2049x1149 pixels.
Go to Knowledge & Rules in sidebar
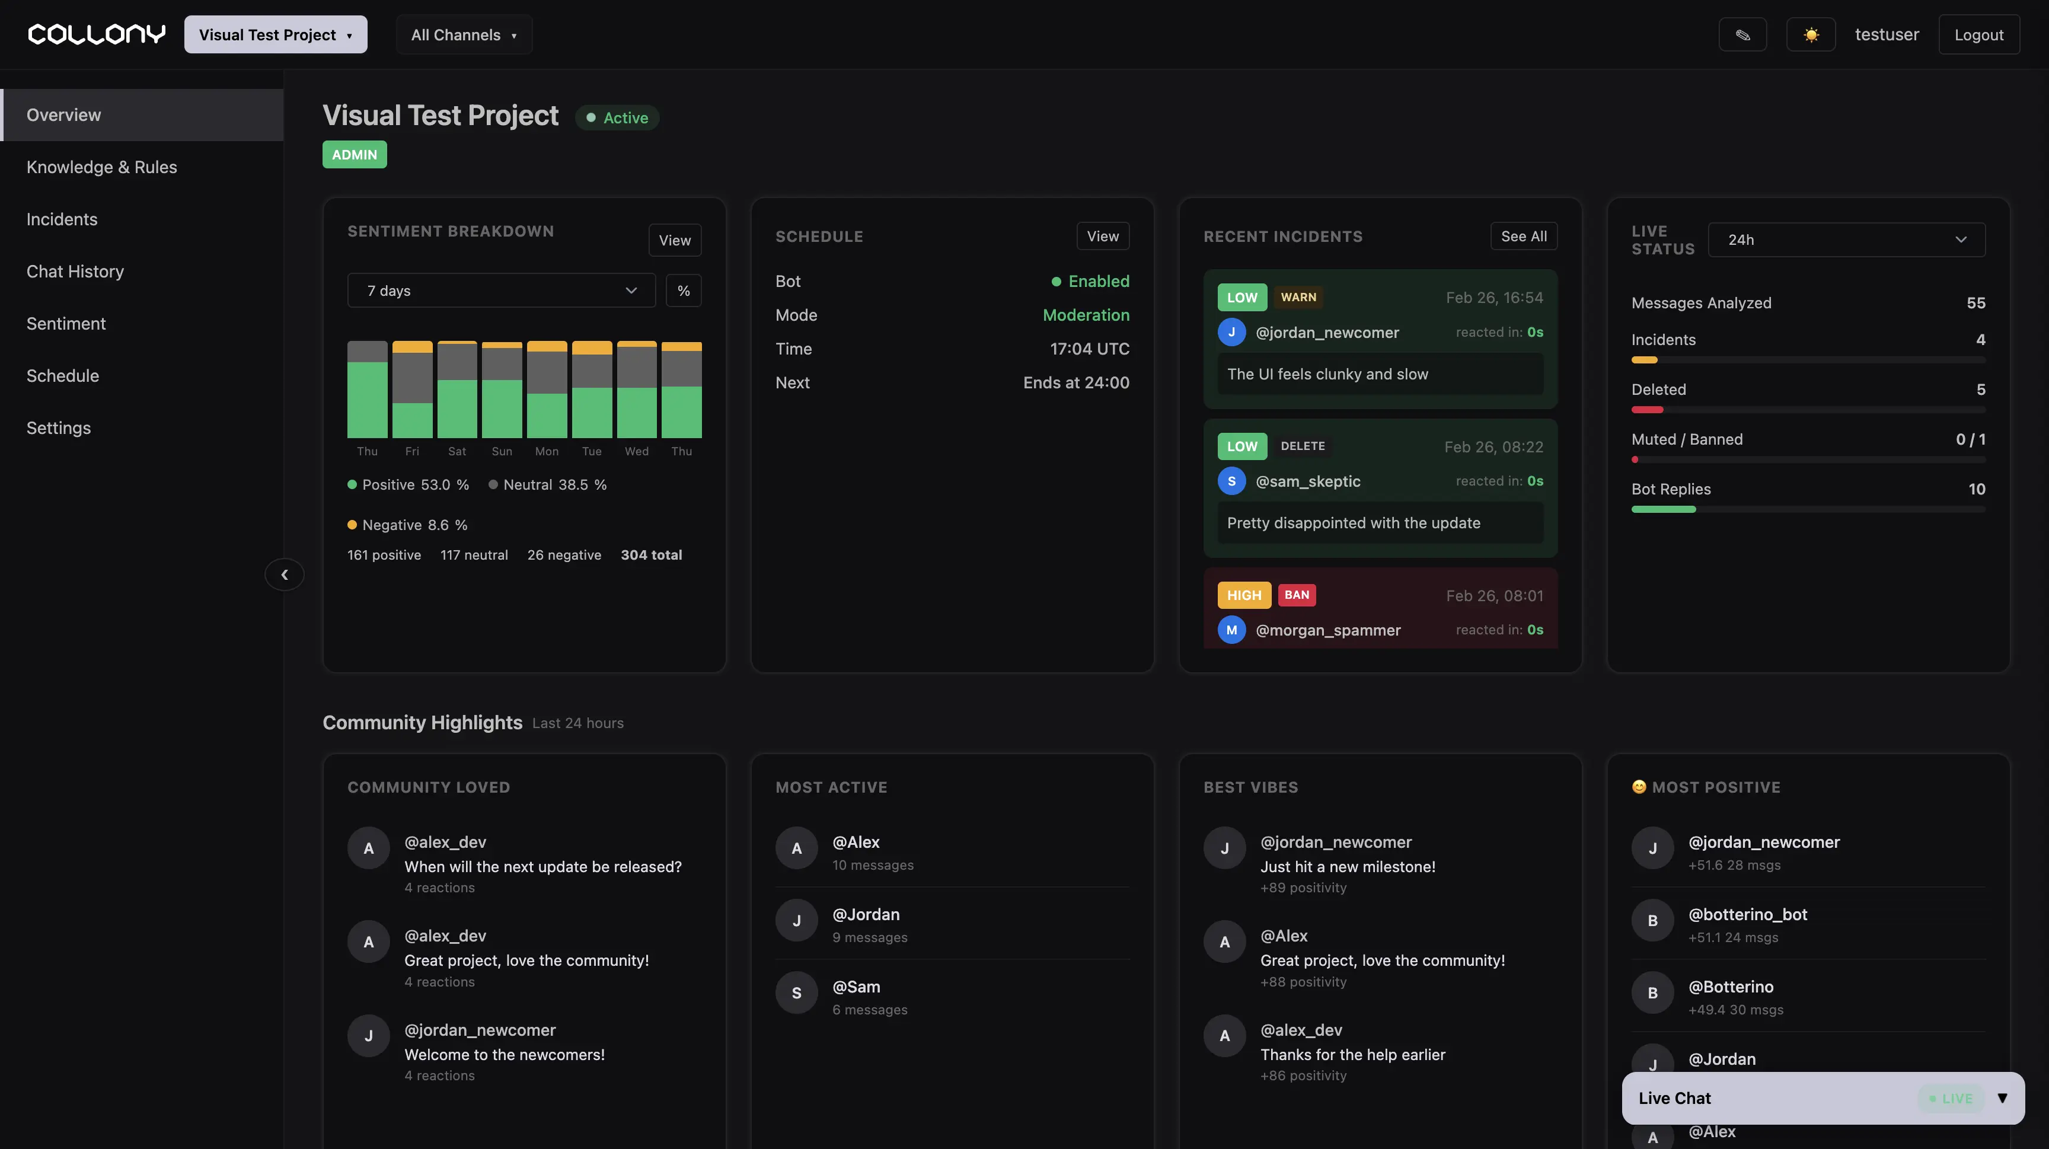click(102, 167)
